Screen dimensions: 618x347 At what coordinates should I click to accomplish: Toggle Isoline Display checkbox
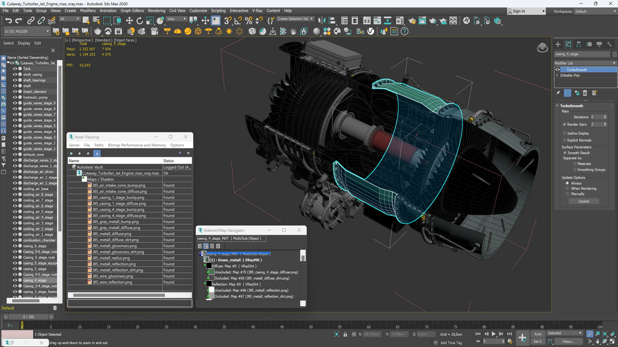565,133
